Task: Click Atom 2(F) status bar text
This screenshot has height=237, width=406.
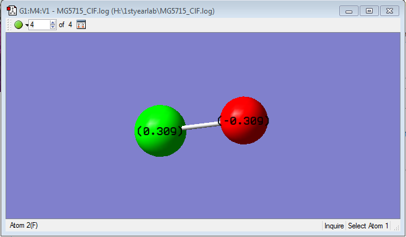Action: (x=24, y=225)
